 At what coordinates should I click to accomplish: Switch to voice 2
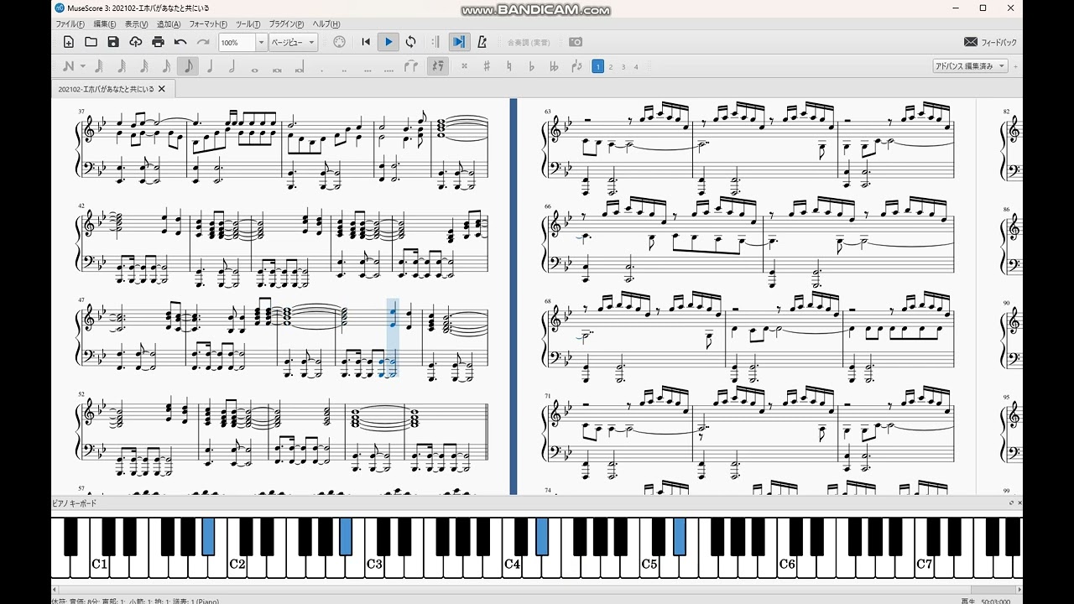611,66
